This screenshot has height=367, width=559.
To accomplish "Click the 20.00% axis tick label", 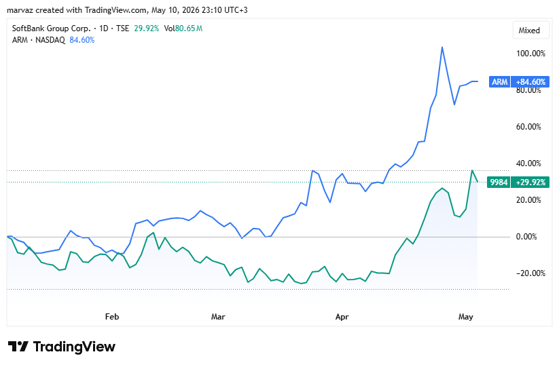I will (528, 200).
